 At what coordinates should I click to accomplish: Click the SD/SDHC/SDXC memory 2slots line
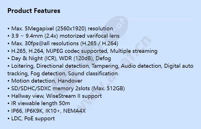tap(66, 89)
